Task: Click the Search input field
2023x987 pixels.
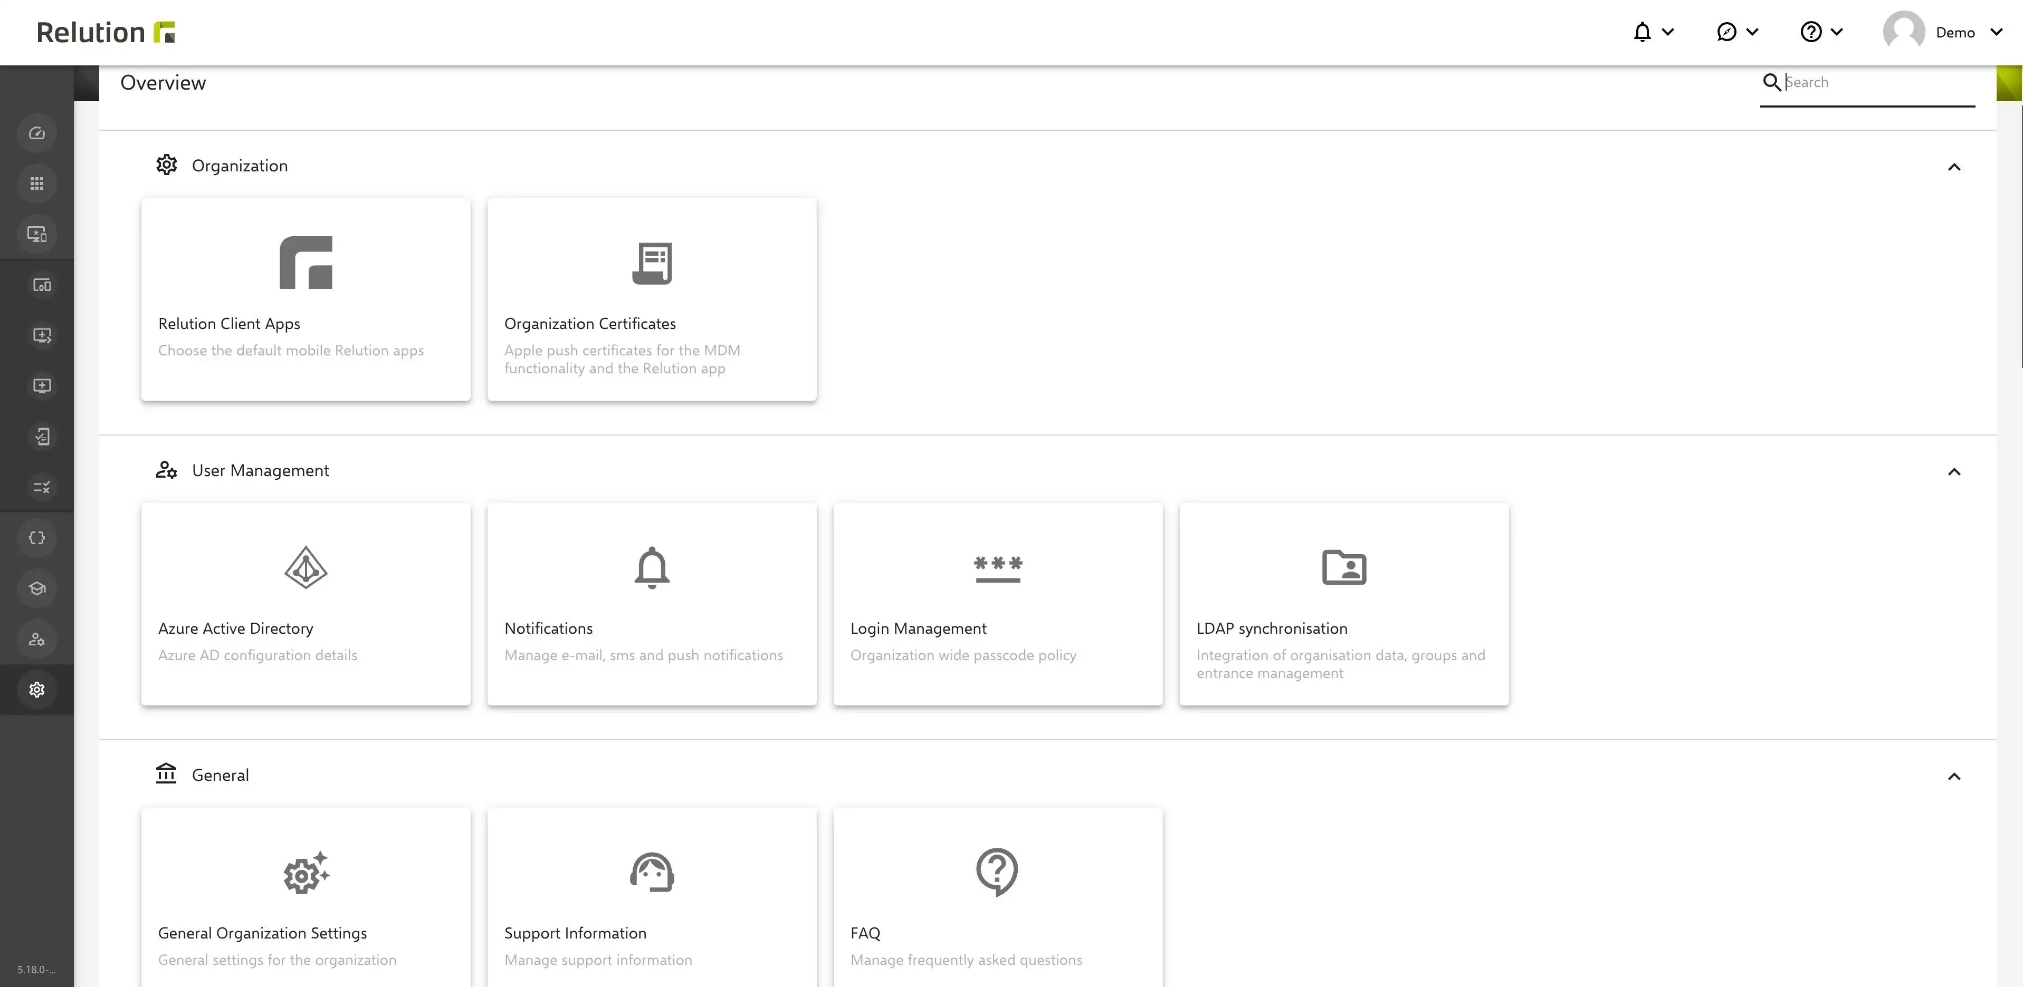Action: (x=1878, y=82)
